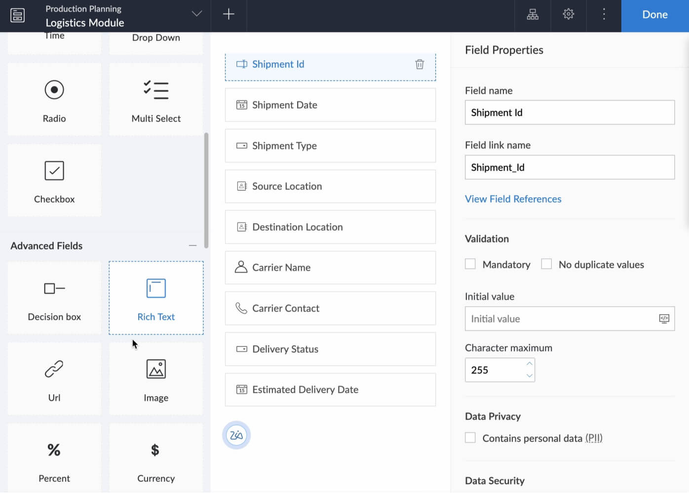Select the Decision box field type
This screenshot has width=689, height=493.
pyautogui.click(x=54, y=298)
